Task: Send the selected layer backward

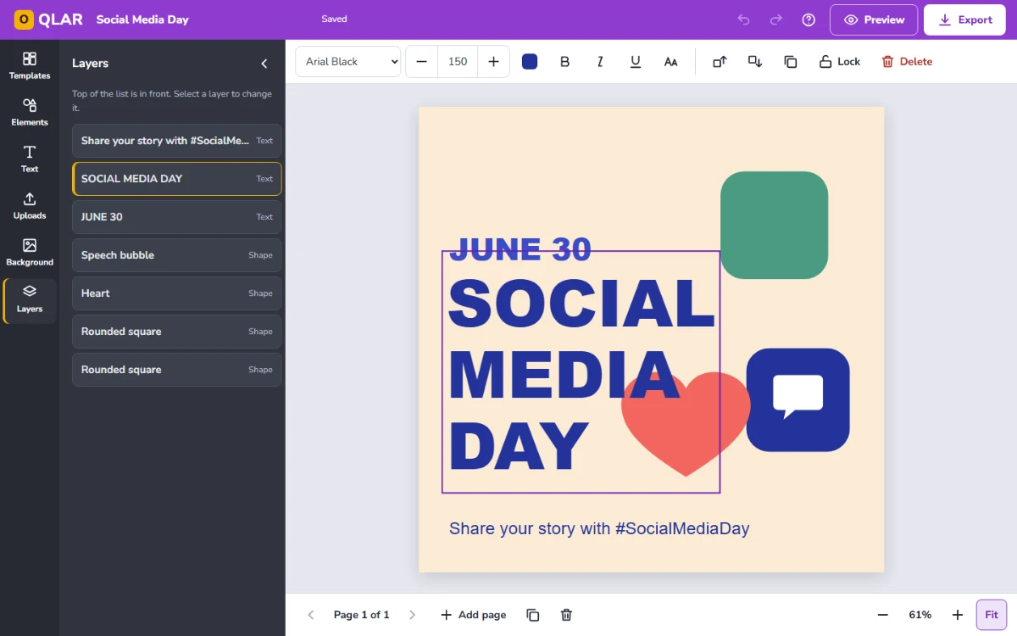Action: 755,62
